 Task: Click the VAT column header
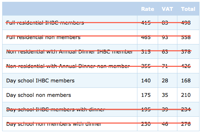167,9
